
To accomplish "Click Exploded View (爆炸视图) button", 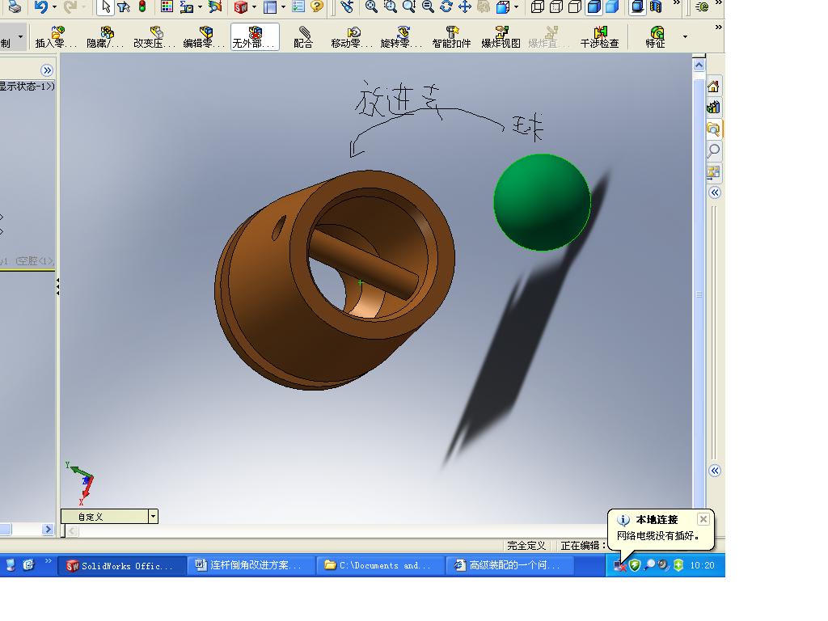I will (501, 37).
